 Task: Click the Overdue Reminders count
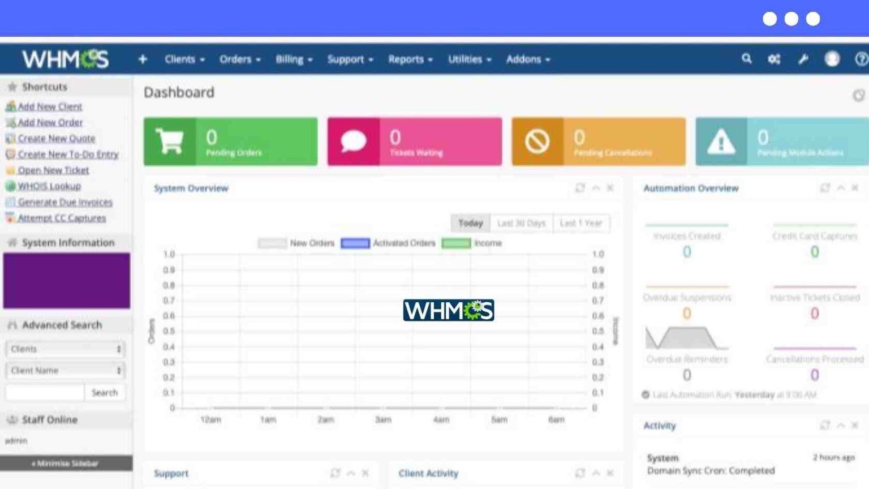pos(687,375)
